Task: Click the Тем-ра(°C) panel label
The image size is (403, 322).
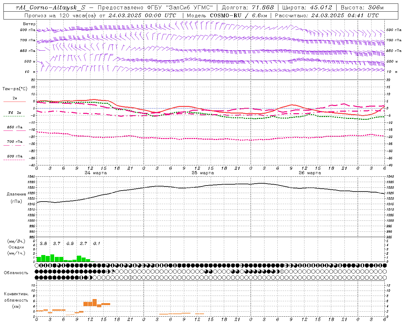Action: coord(15,89)
